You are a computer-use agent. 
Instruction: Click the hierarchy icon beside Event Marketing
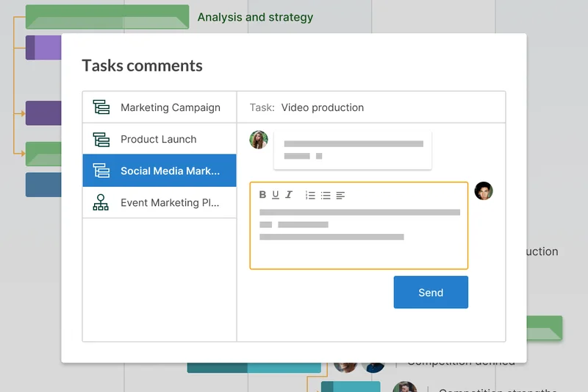coord(101,203)
